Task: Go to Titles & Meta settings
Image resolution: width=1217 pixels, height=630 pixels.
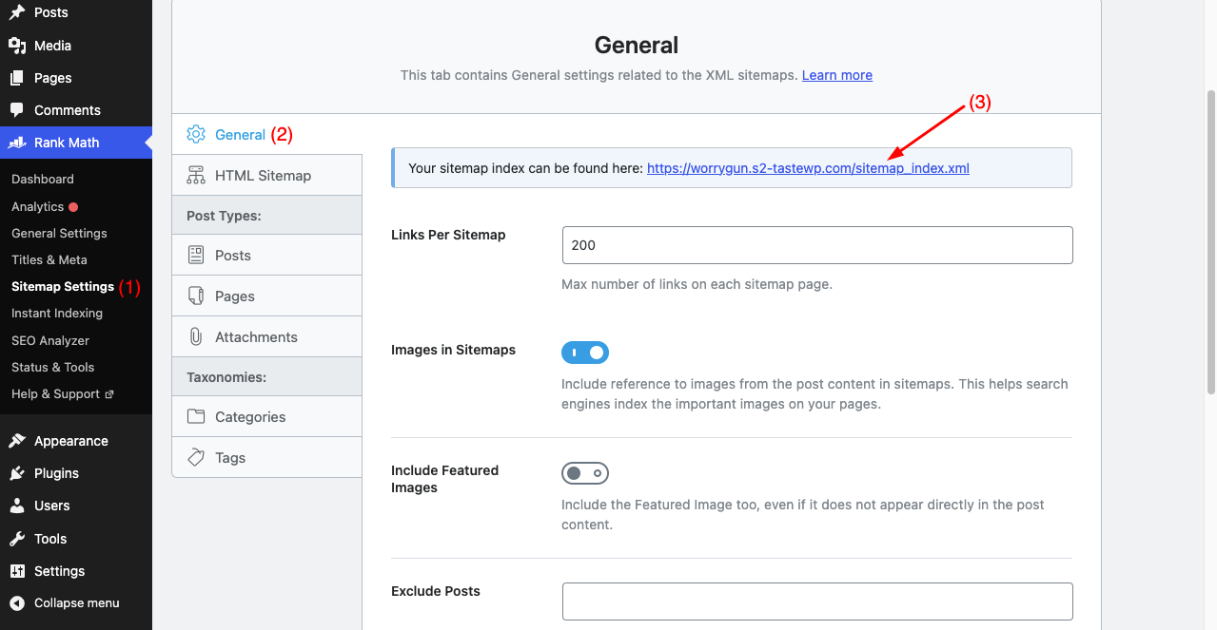Action: coord(49,259)
